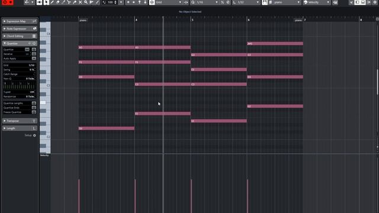Toggle left zone visibility button
This screenshot has width=379, height=213.
357,2
